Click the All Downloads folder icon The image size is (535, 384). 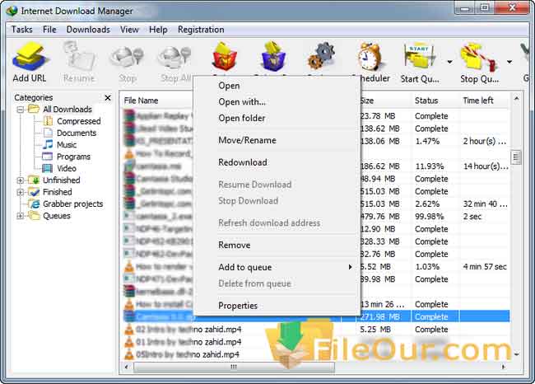(x=34, y=109)
